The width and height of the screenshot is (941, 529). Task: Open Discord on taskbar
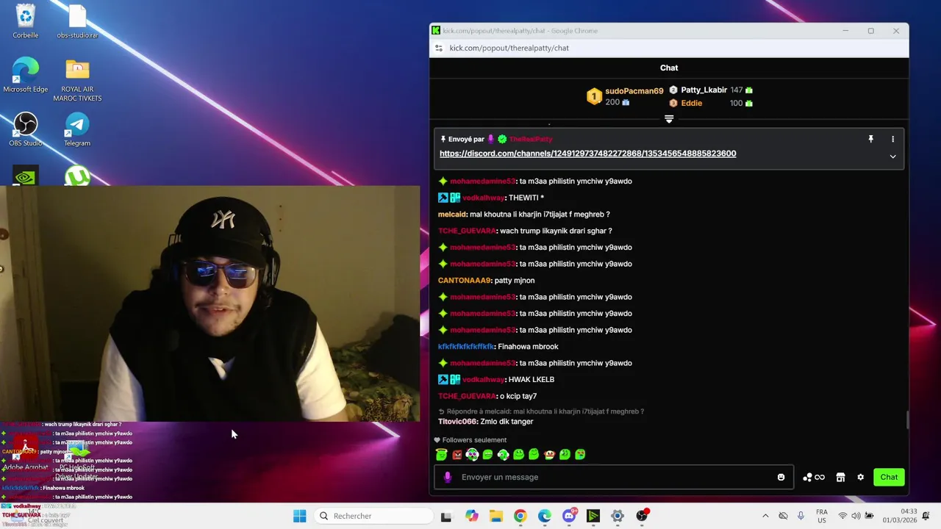tap(569, 516)
